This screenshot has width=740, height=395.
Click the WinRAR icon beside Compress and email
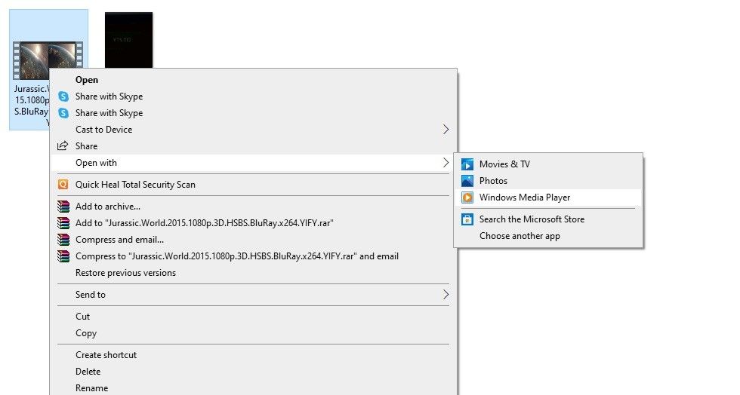point(63,240)
